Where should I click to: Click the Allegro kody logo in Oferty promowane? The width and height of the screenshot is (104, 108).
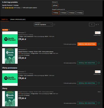click(x=98, y=72)
